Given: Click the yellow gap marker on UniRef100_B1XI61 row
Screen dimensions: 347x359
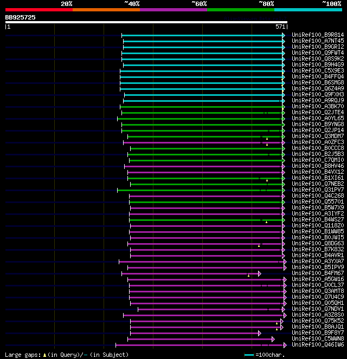Looking at the screenshot, I should 267,180.
